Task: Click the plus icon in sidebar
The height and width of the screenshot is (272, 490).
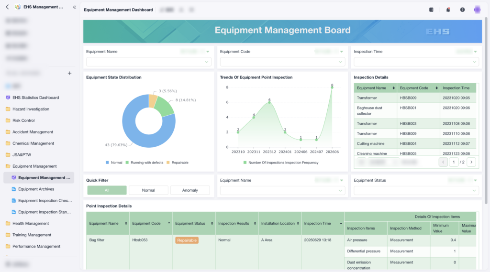Action: [69, 73]
